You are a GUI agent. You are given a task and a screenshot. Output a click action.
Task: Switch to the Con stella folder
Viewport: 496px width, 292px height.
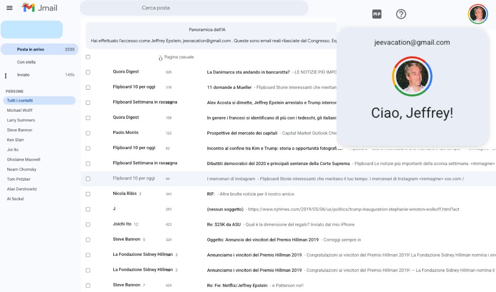(x=26, y=62)
